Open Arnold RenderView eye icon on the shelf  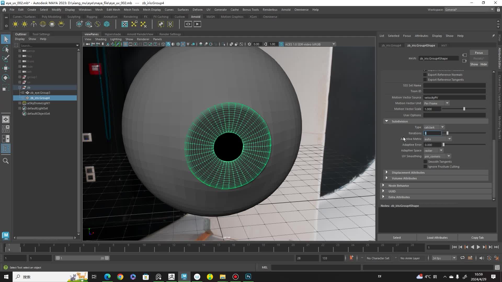(188, 24)
